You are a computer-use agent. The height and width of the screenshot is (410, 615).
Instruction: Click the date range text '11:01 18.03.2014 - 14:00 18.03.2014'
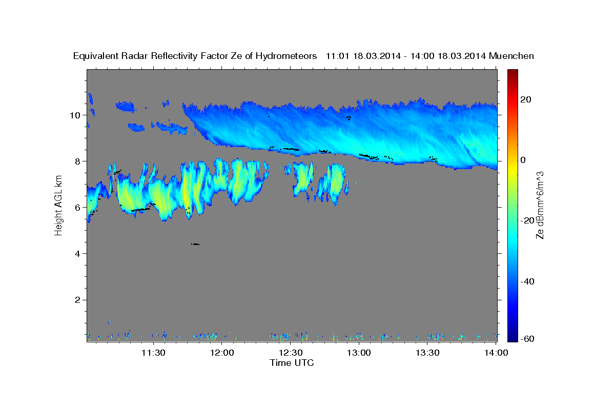[406, 56]
